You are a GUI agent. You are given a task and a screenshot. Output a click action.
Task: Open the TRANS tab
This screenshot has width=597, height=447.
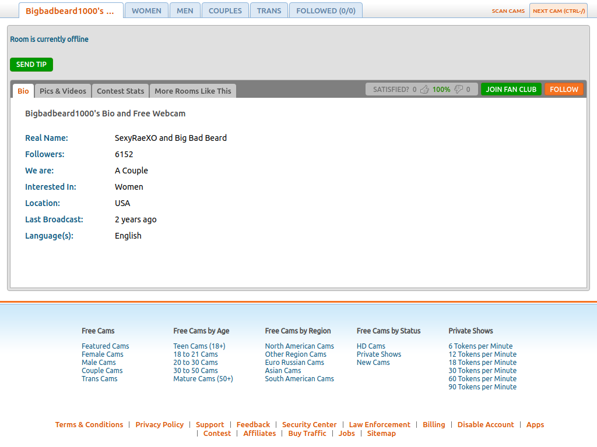[x=269, y=10]
